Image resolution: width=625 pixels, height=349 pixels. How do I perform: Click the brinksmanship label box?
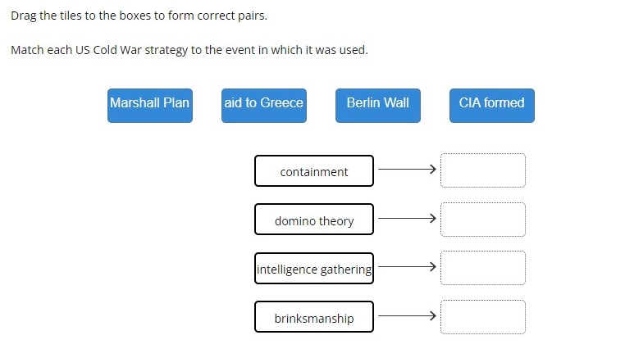(314, 317)
